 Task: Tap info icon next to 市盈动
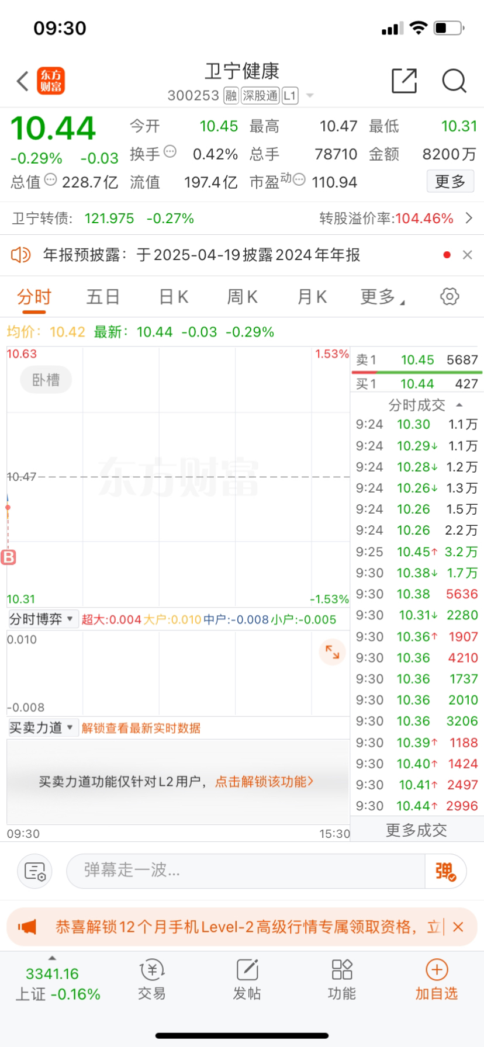[x=299, y=179]
